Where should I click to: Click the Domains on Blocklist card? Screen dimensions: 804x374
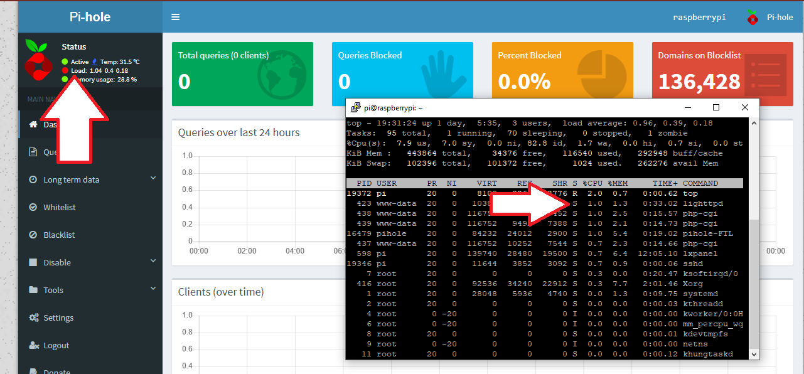tap(722, 70)
